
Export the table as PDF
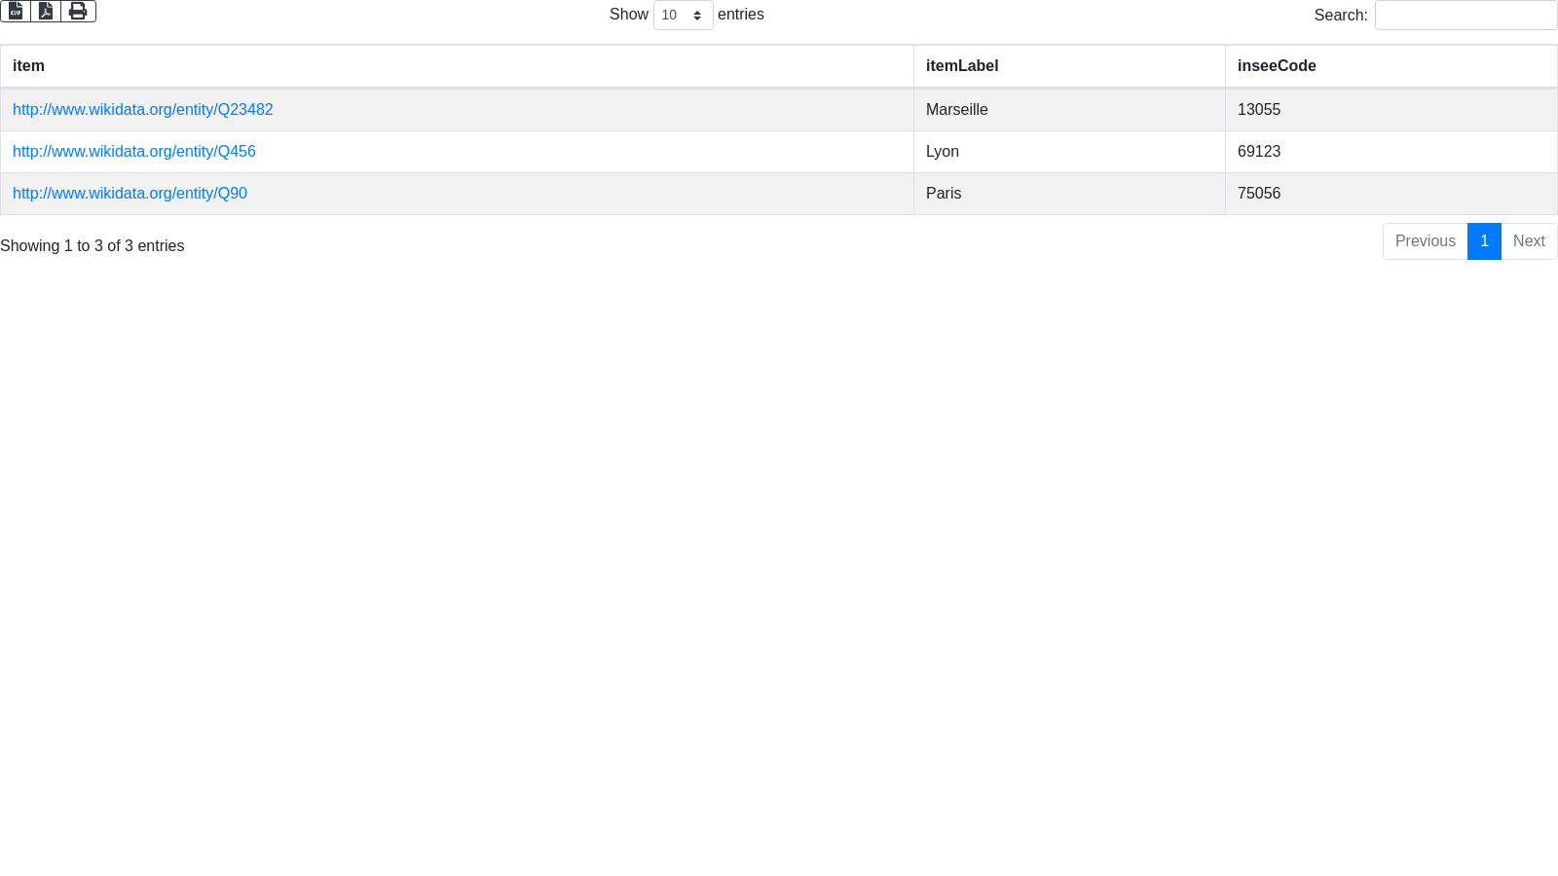[x=46, y=11]
